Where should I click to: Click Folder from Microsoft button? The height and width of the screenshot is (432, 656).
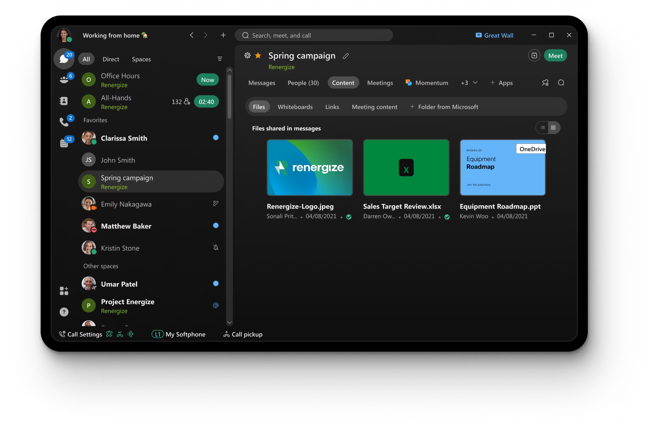[x=444, y=107]
